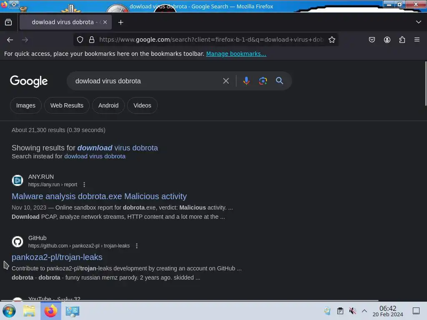The image size is (427, 320).
Task: Clear the search query with X
Action: point(226,81)
